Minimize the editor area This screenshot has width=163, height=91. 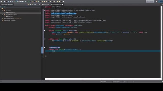tap(160, 4)
